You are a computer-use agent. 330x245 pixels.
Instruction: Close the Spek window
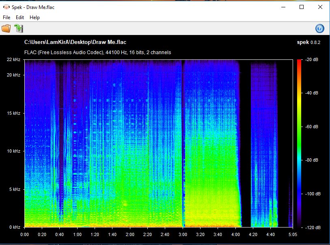320,7
